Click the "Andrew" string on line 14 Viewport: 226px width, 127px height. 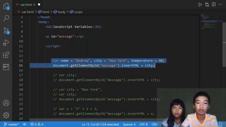82,61
